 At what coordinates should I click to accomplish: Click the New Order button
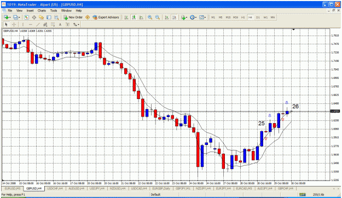coord(73,17)
